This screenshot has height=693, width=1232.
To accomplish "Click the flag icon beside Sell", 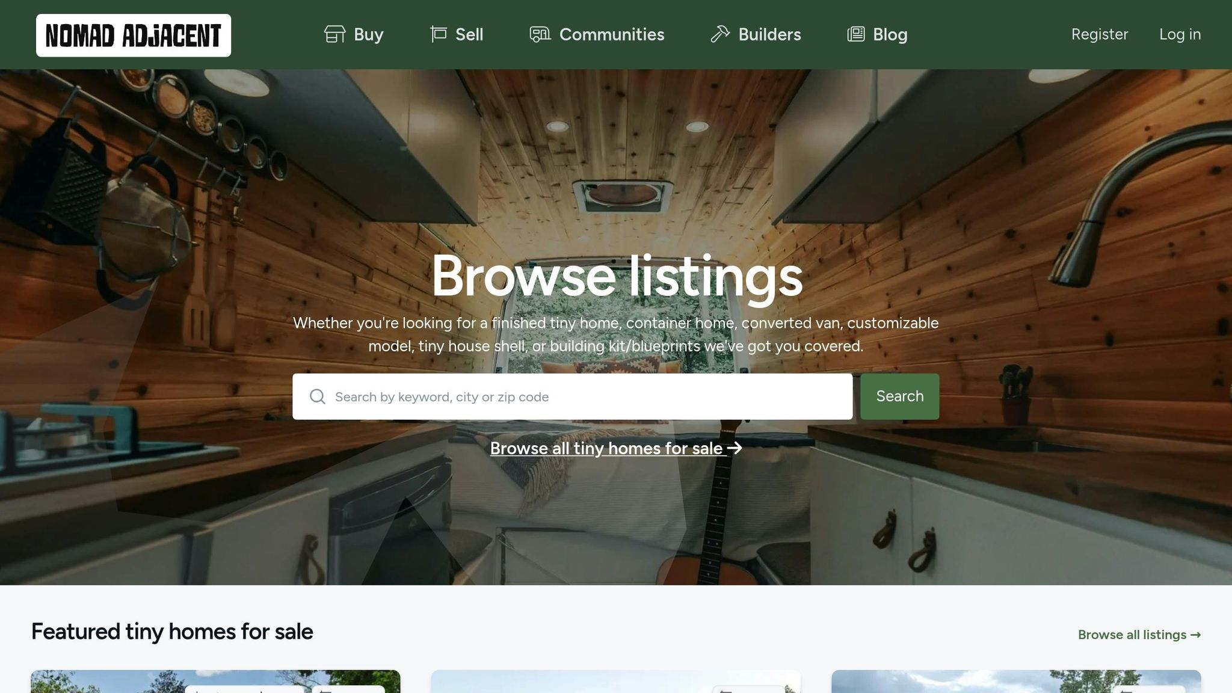I will pos(439,34).
